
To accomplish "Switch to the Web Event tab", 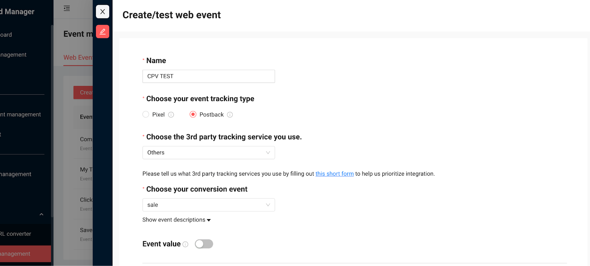I will (x=78, y=58).
